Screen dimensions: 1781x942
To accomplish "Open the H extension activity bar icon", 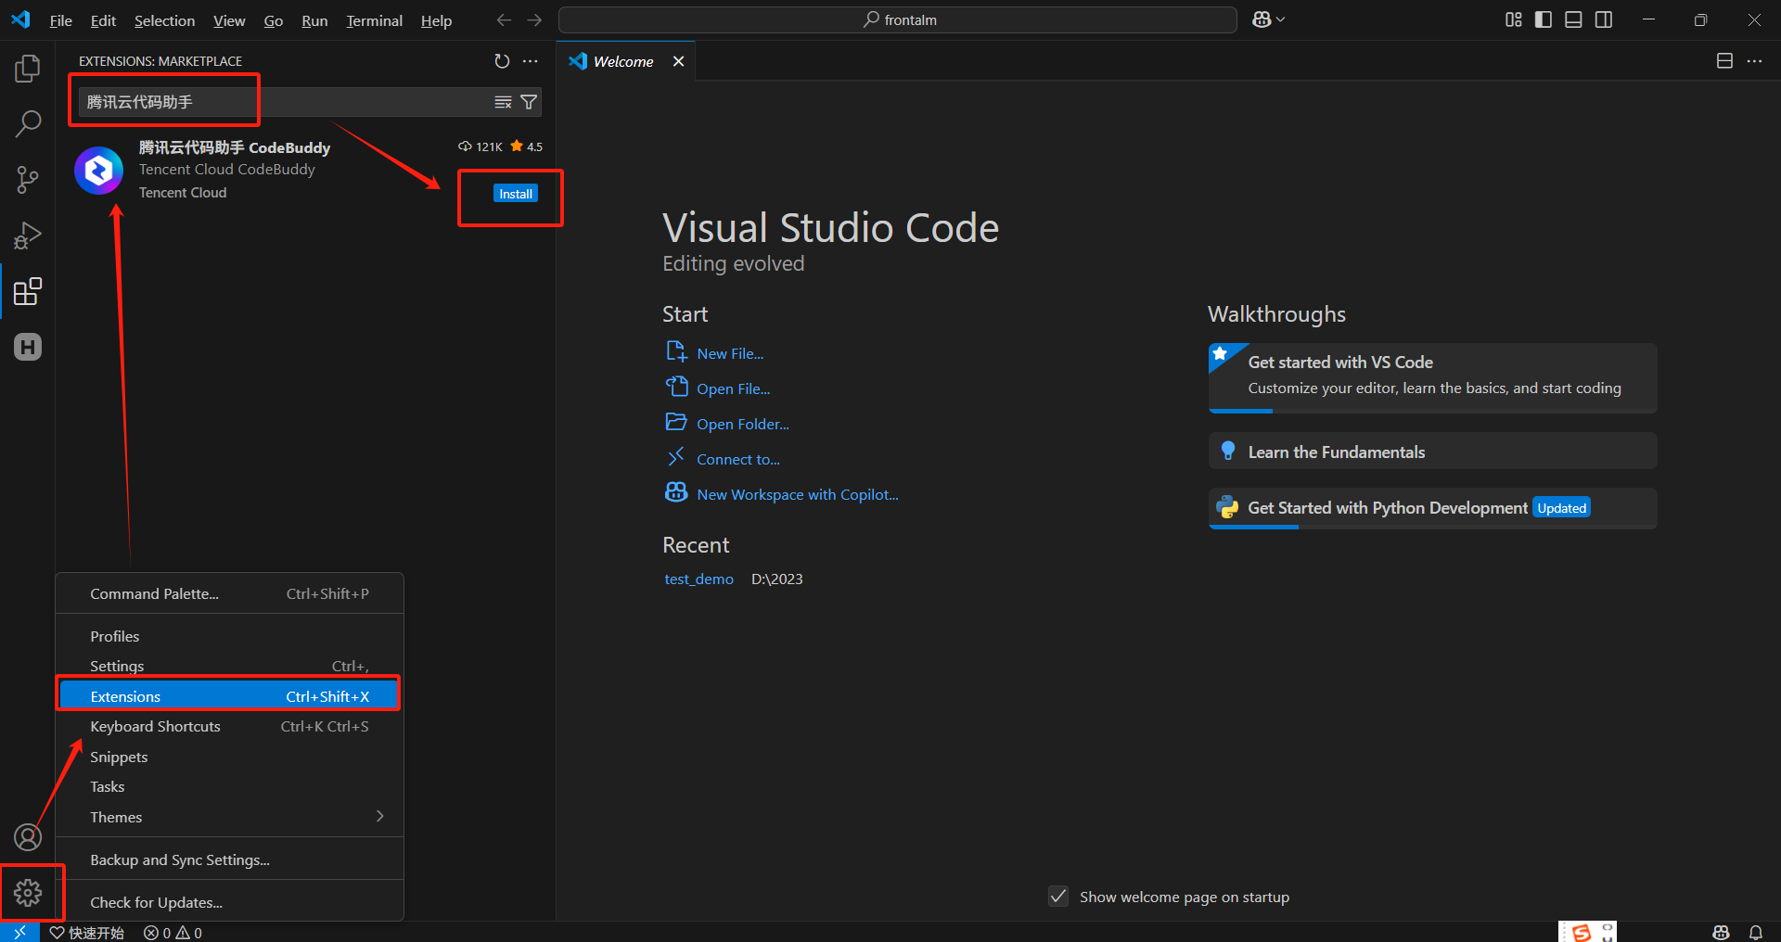I will pyautogui.click(x=28, y=348).
